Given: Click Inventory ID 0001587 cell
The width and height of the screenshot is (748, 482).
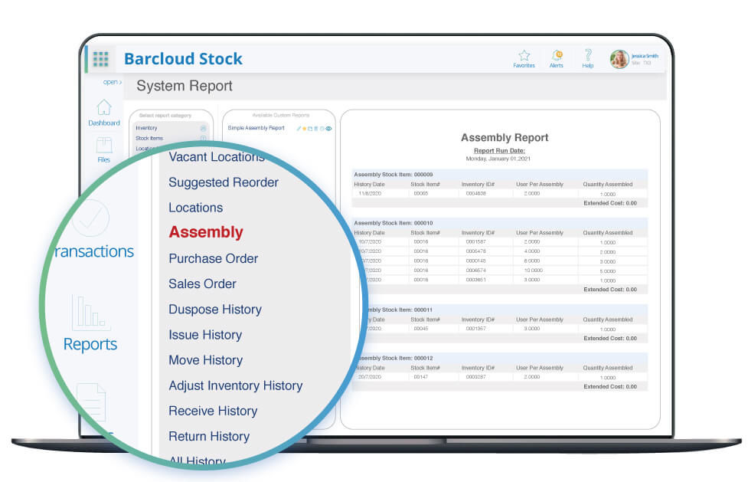Looking at the screenshot, I should [475, 241].
